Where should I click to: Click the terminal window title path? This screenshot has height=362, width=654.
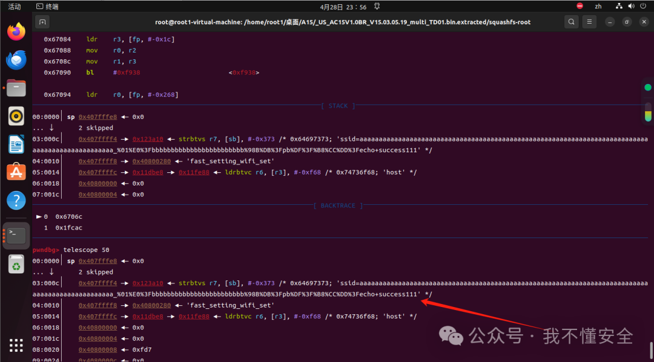coord(342,22)
